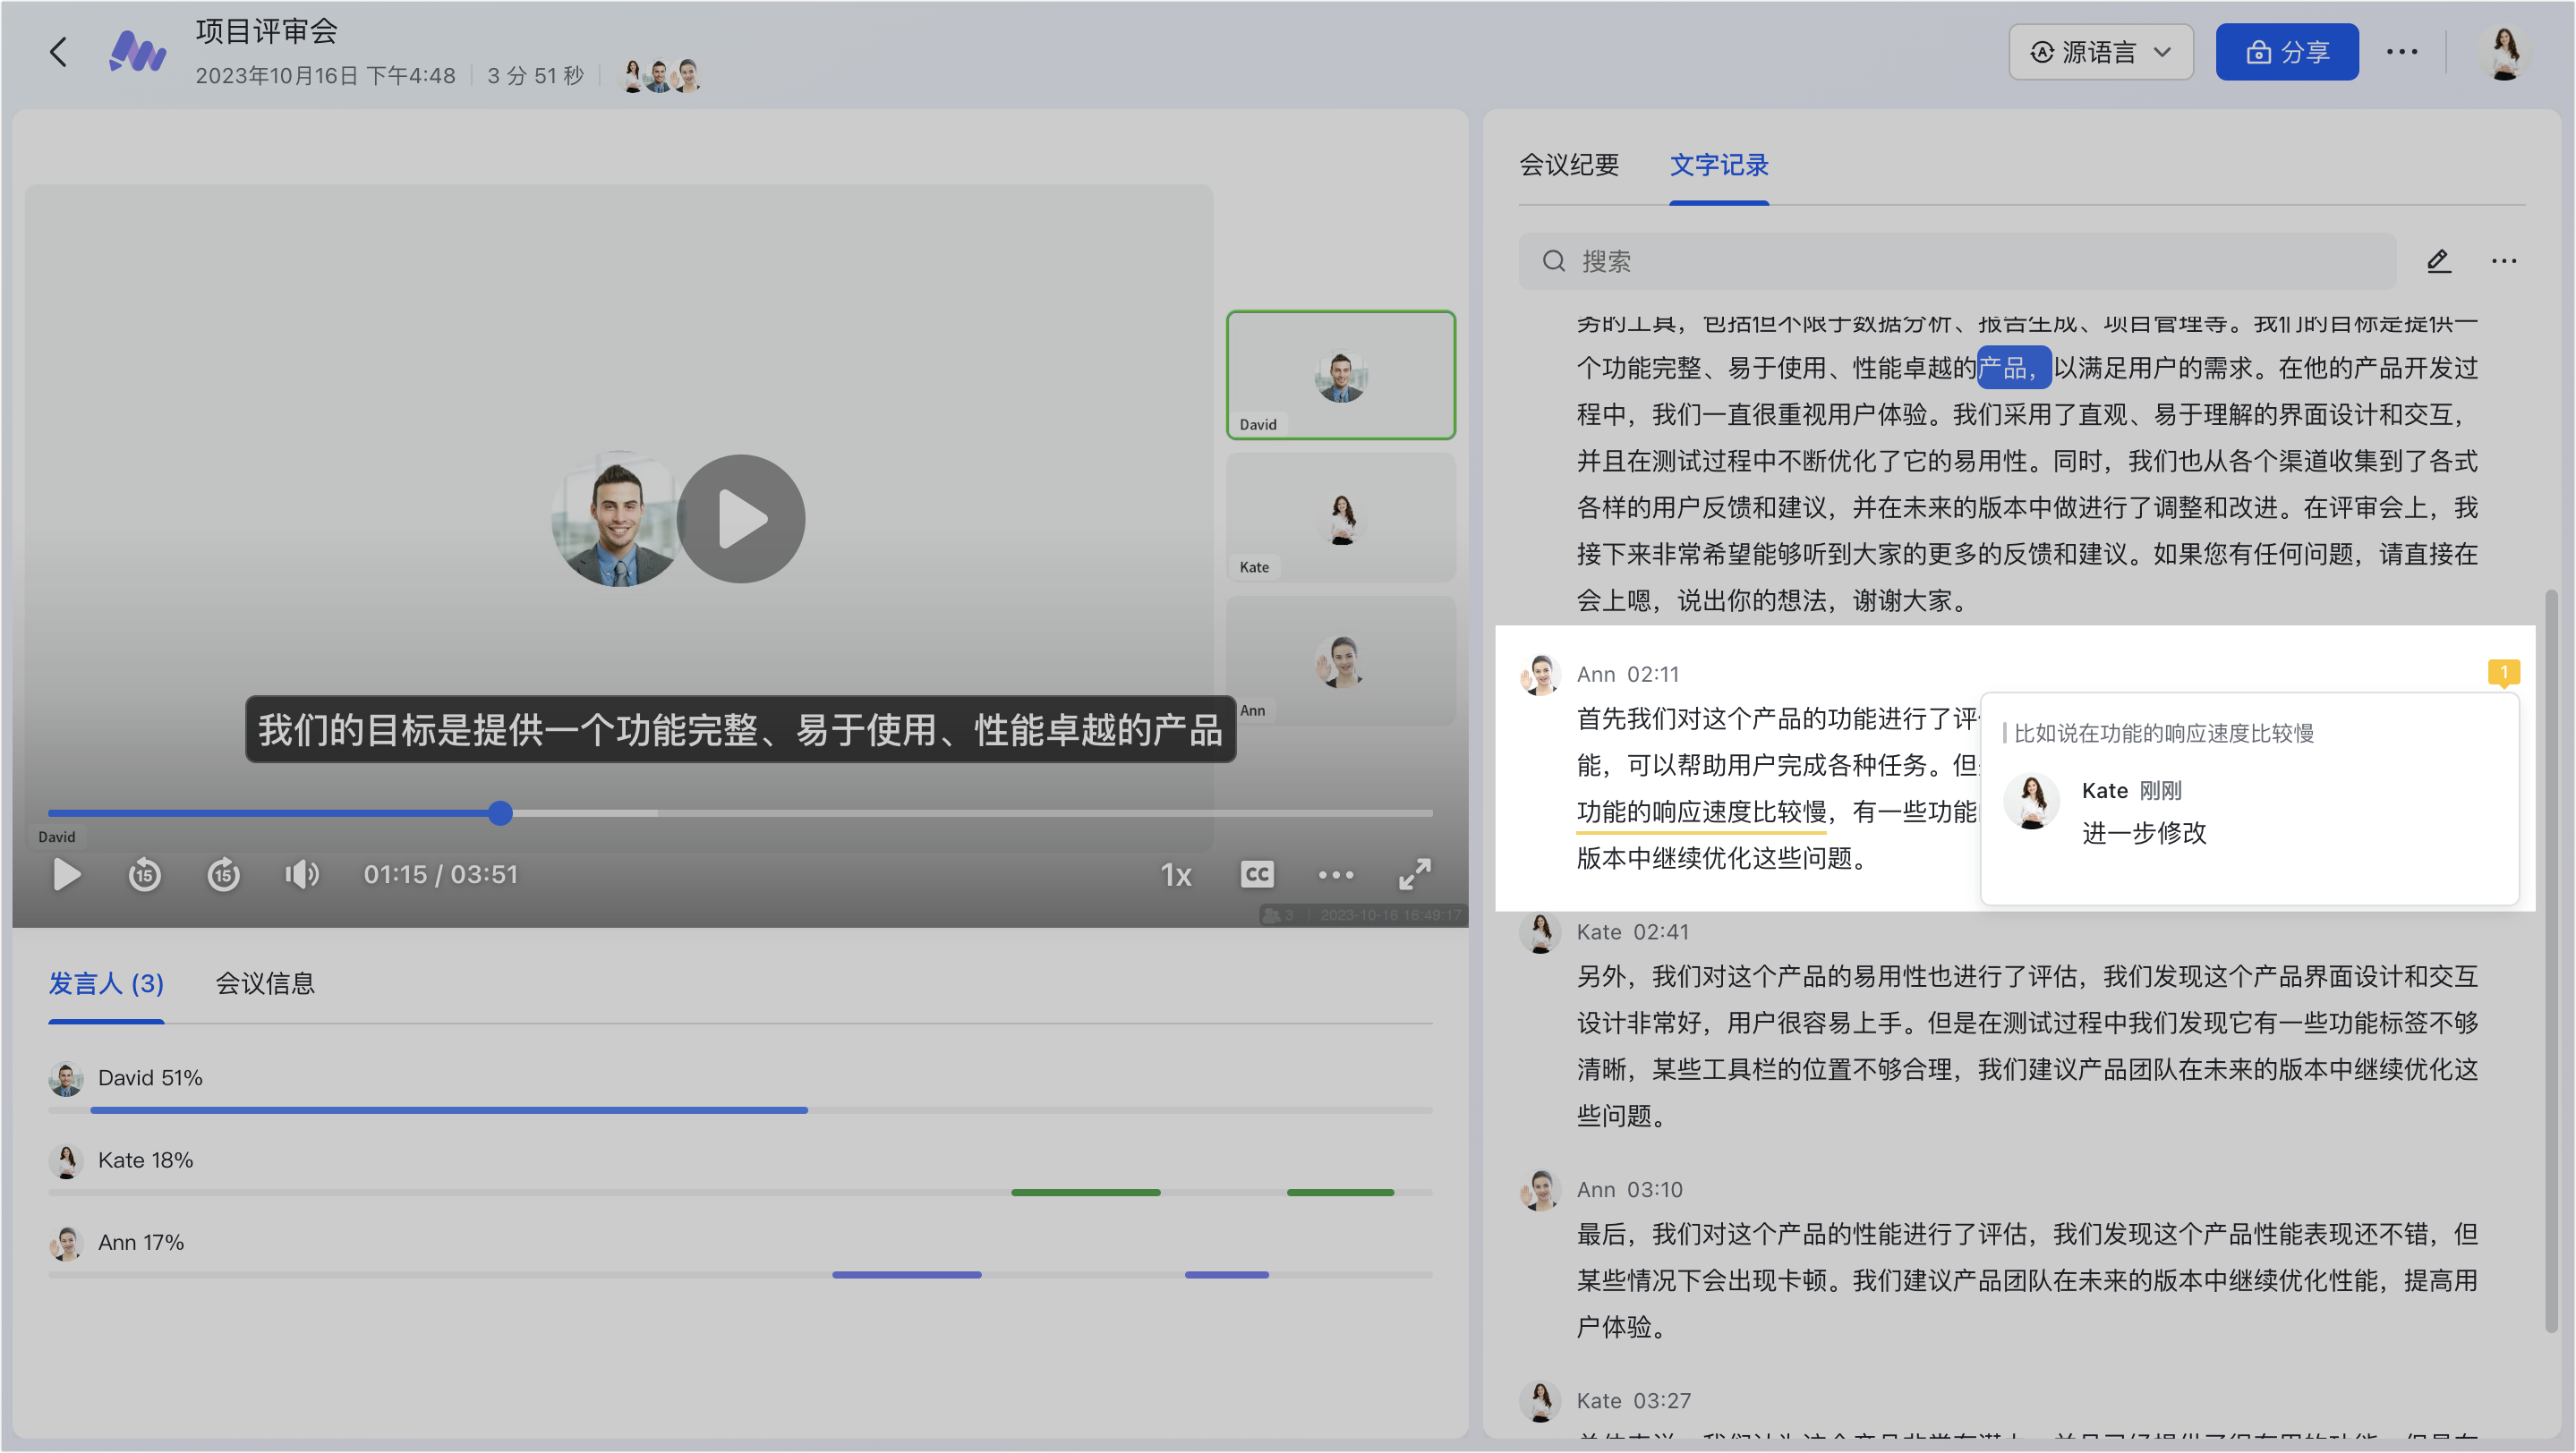Select Ann's video thumbnail
Image resolution: width=2576 pixels, height=1453 pixels.
(x=1340, y=660)
